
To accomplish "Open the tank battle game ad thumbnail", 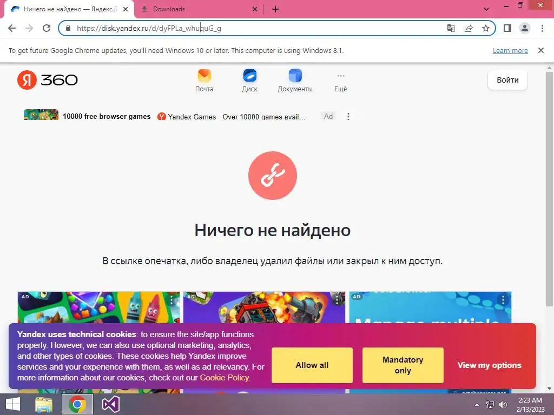I will click(264, 307).
